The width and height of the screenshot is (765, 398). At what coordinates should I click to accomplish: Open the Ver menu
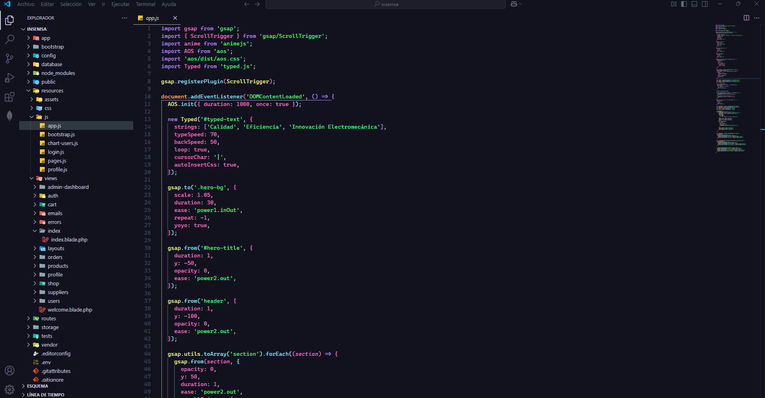click(x=92, y=4)
